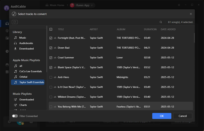Close the Select tracks dialog
This screenshot has height=131, width=204.
pos(191,14)
